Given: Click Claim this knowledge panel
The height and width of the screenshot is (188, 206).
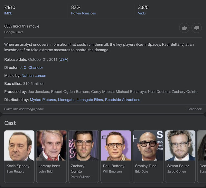Looking at the screenshot, I should point(24,109).
